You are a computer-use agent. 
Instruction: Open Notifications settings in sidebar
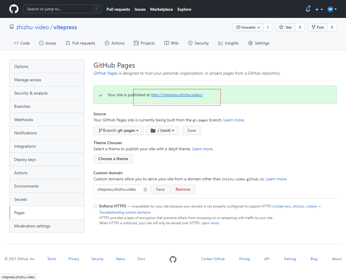tap(47, 133)
